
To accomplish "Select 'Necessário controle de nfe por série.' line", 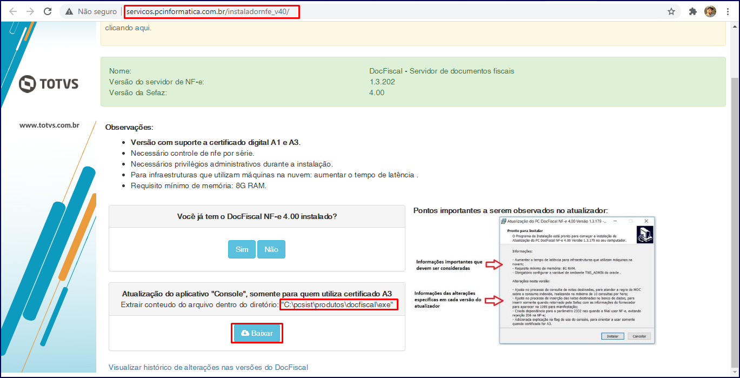I will (x=192, y=153).
